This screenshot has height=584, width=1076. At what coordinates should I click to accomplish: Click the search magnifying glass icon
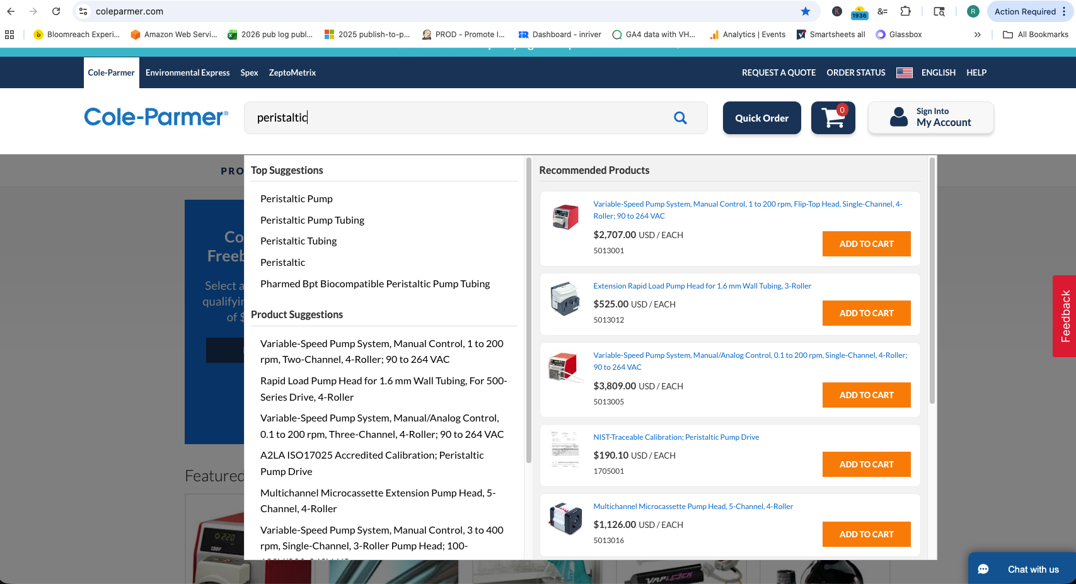point(680,118)
